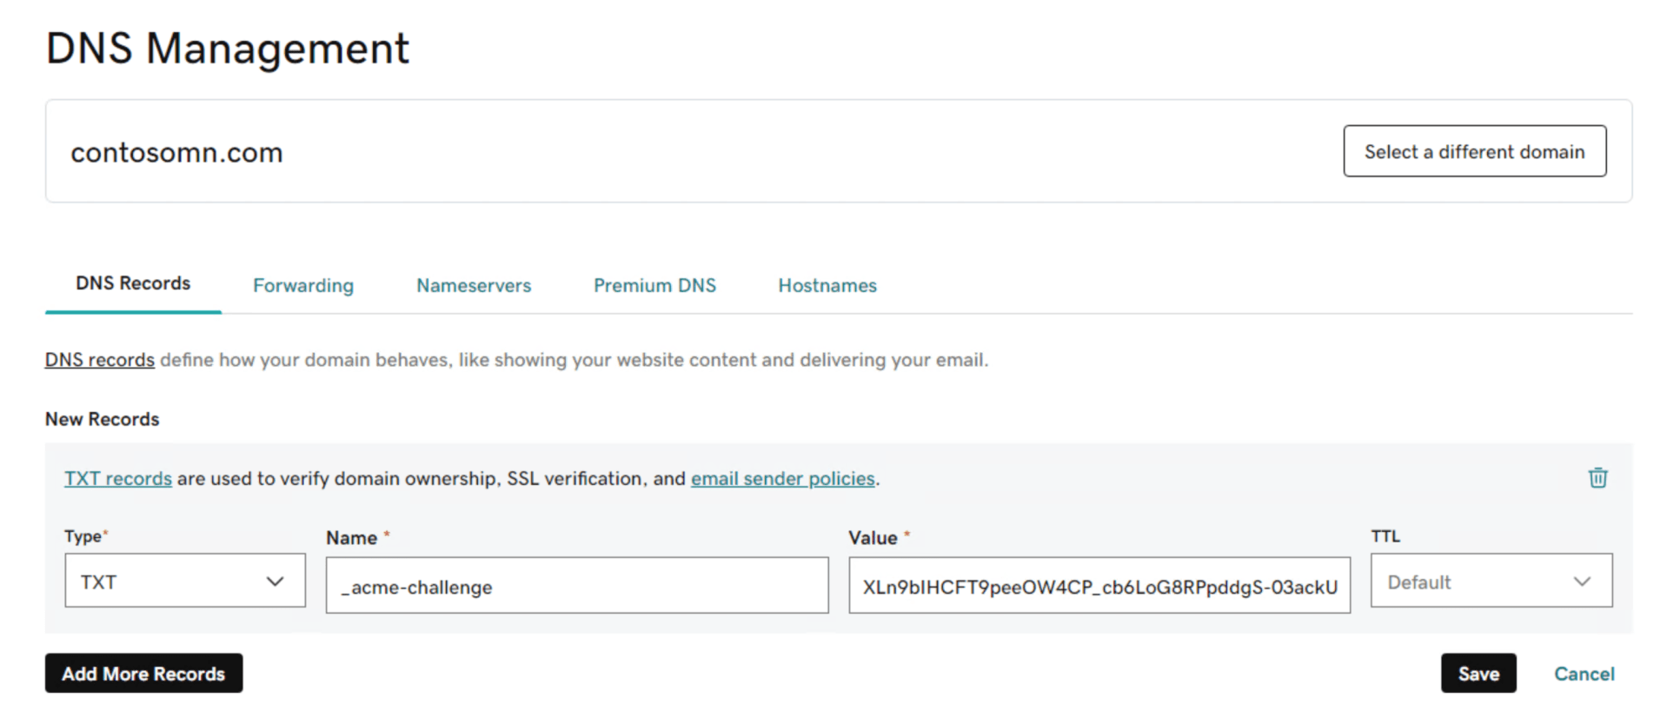Open the Type dropdown showing TXT
The width and height of the screenshot is (1667, 725).
[184, 581]
